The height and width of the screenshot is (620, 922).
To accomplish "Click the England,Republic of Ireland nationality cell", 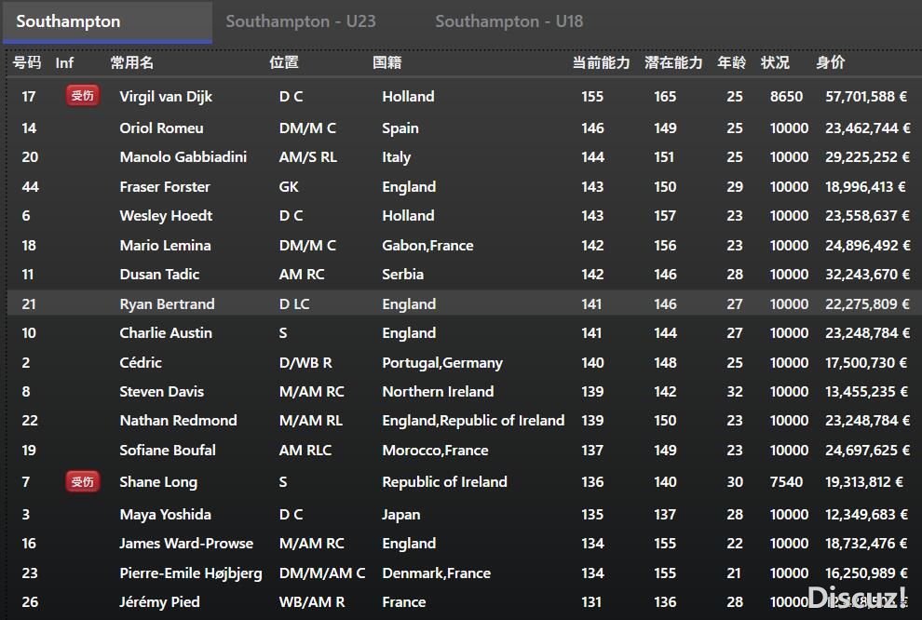I will click(473, 420).
